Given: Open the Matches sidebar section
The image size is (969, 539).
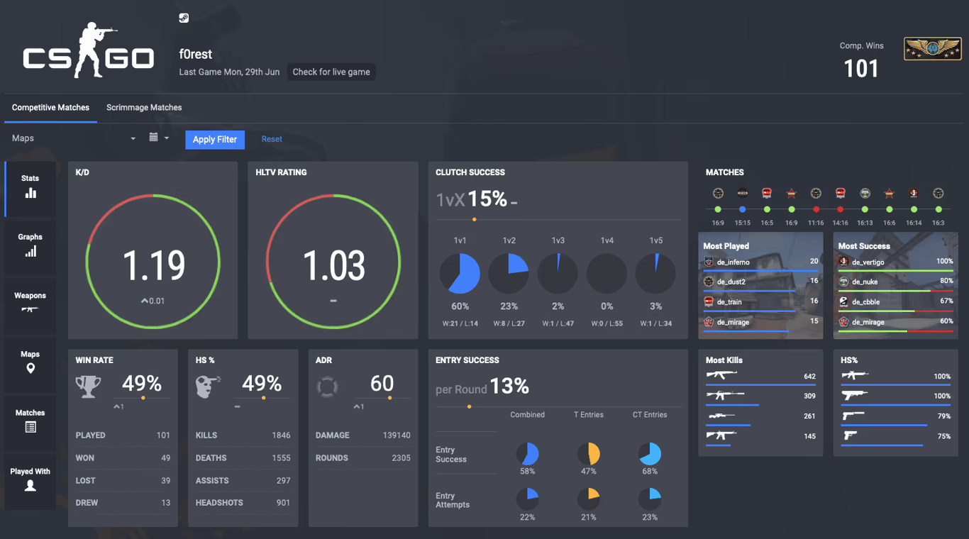Looking at the screenshot, I should pos(31,422).
